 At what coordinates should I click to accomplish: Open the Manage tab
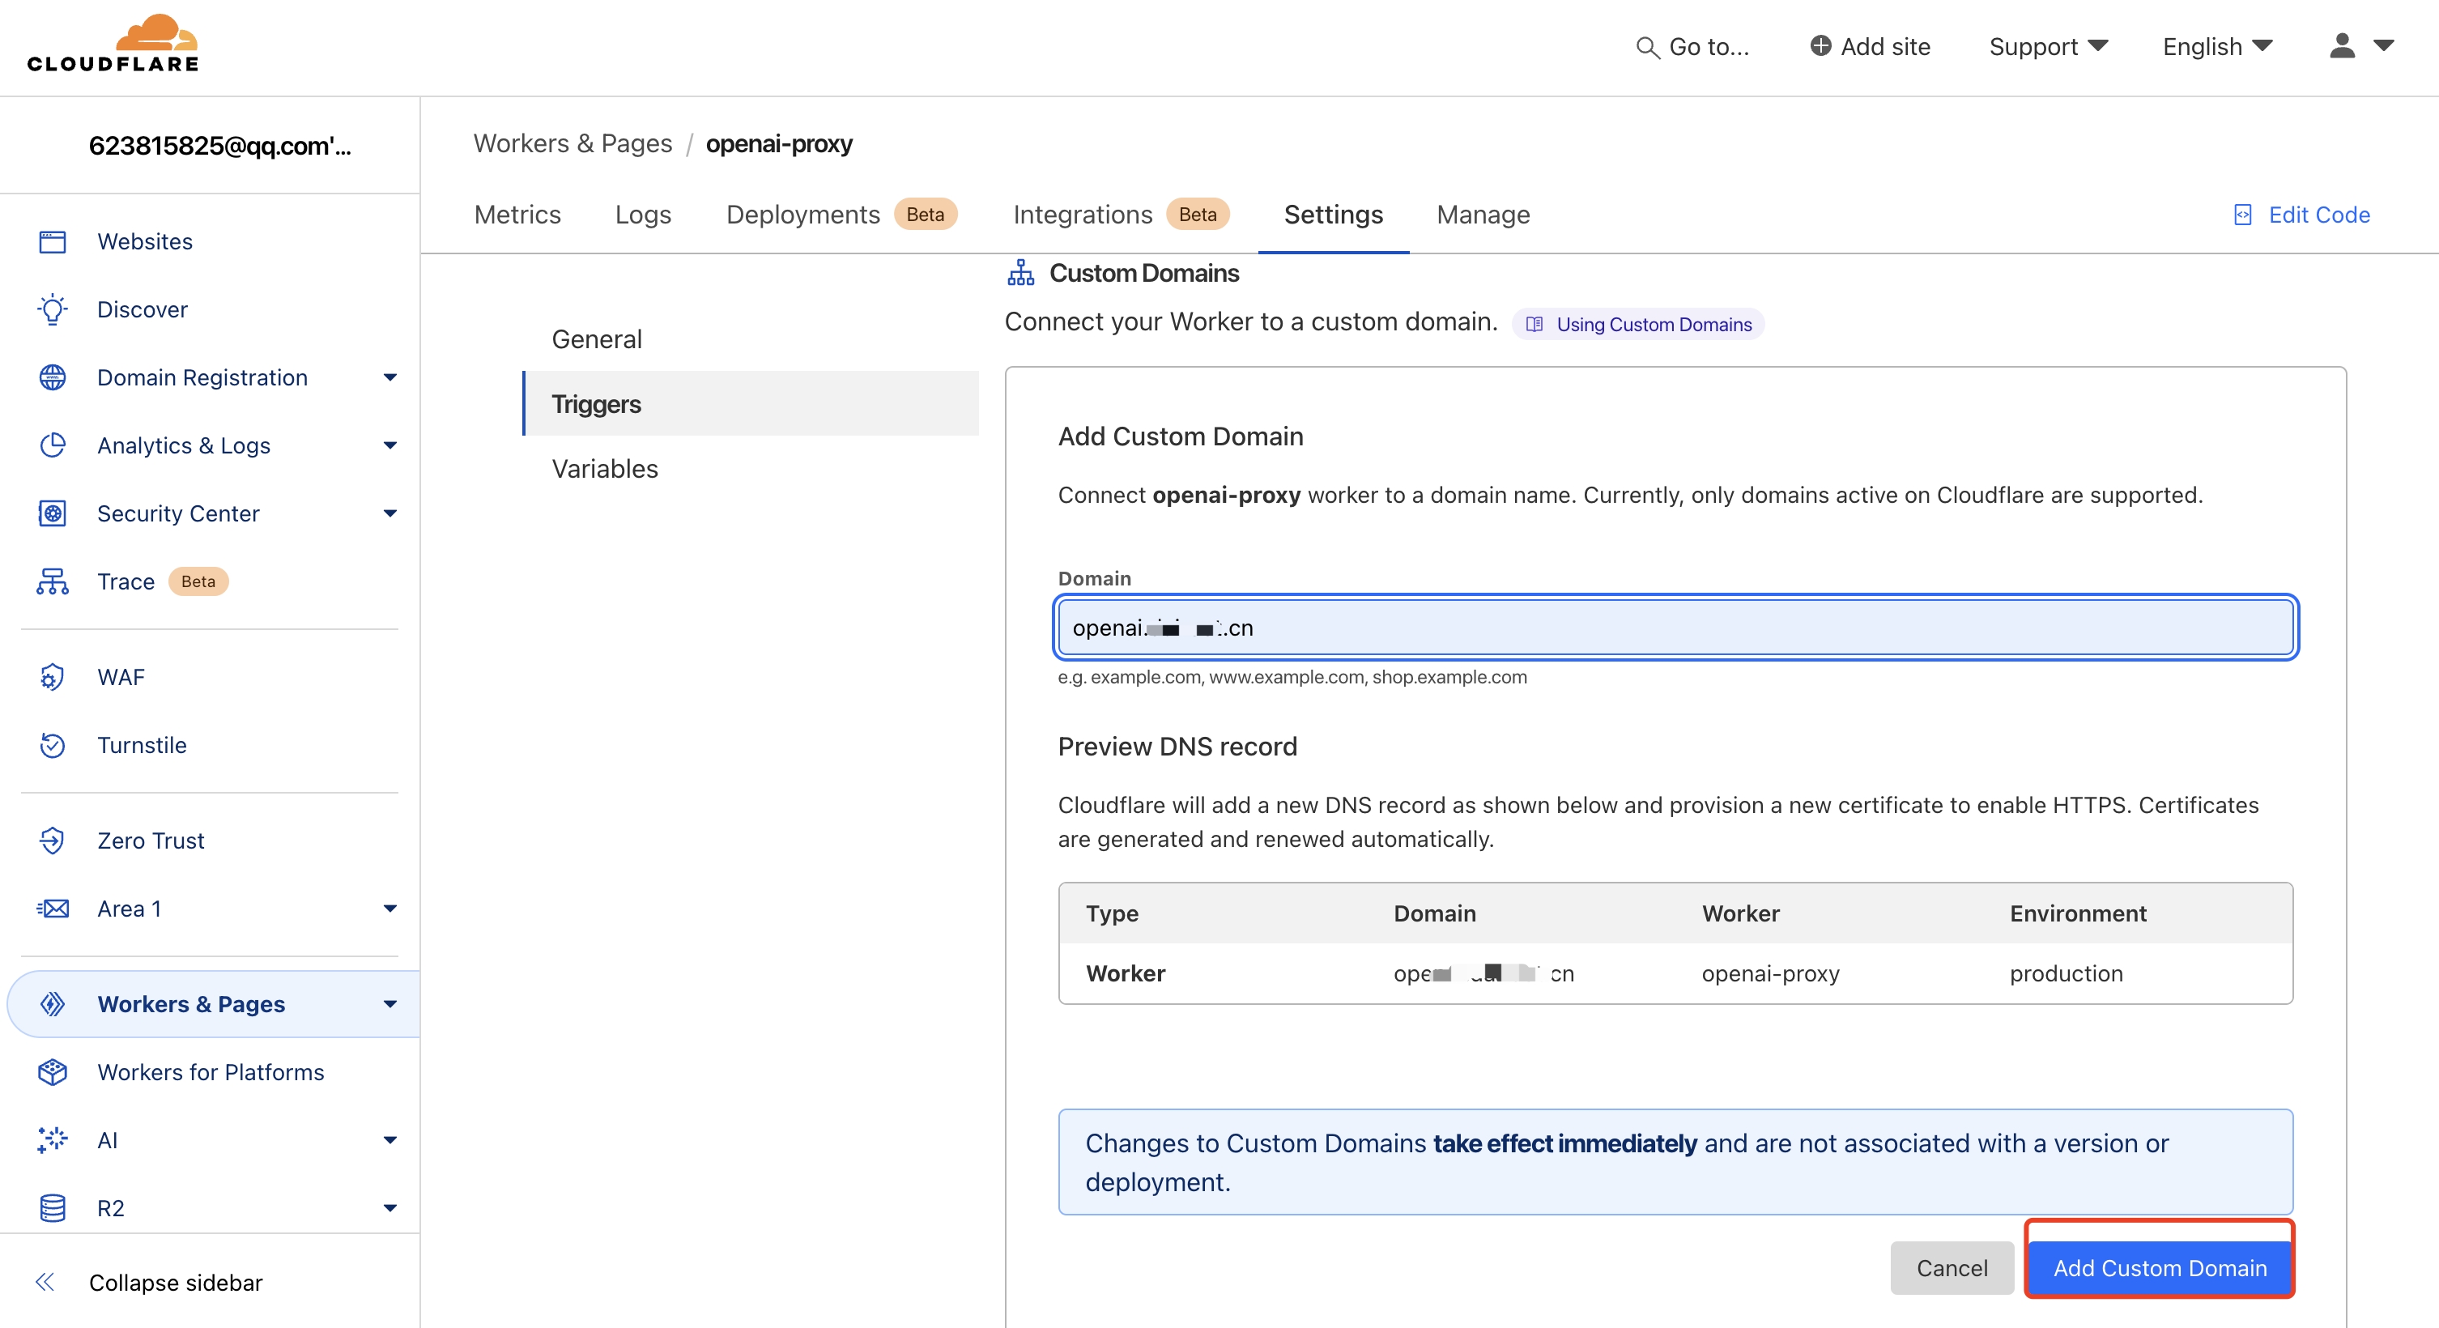(1483, 215)
